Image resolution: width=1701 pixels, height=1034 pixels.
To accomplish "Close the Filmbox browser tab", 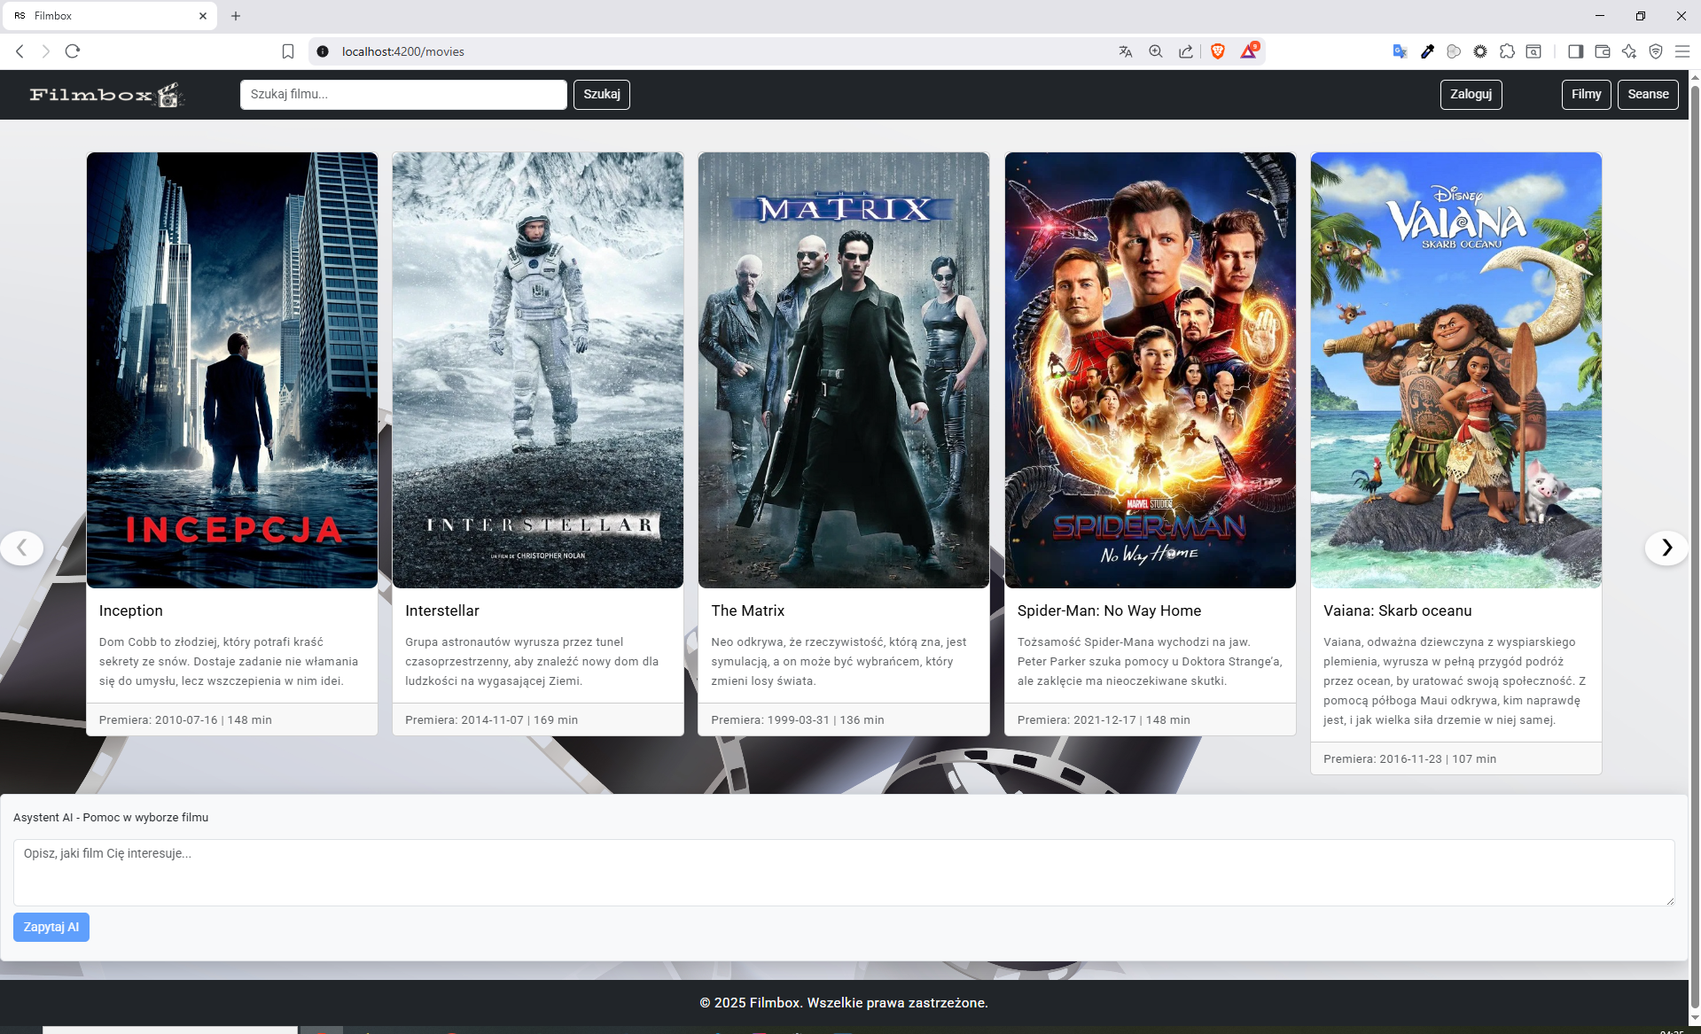I will coord(203,16).
